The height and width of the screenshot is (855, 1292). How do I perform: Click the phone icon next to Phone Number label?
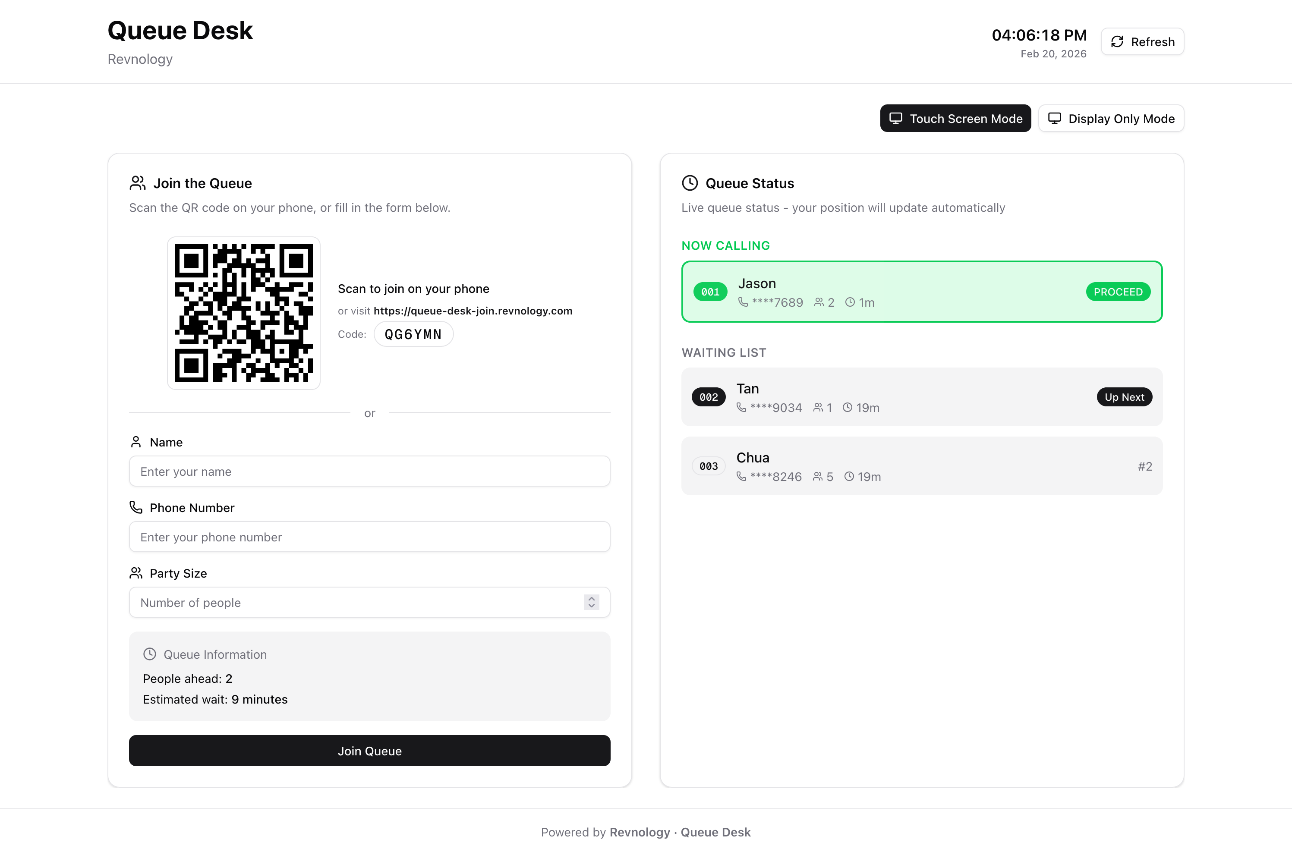click(x=136, y=507)
